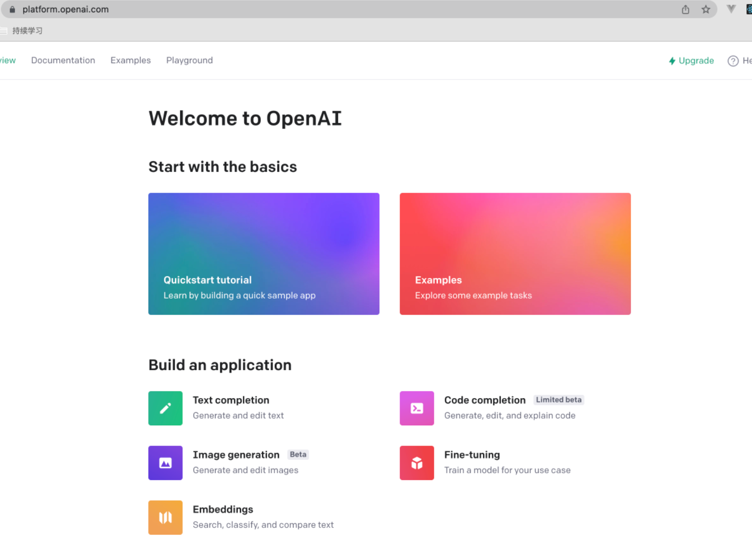Screen dimensions: 752x537
Task: Open the Embeddings link
Action: (223, 509)
